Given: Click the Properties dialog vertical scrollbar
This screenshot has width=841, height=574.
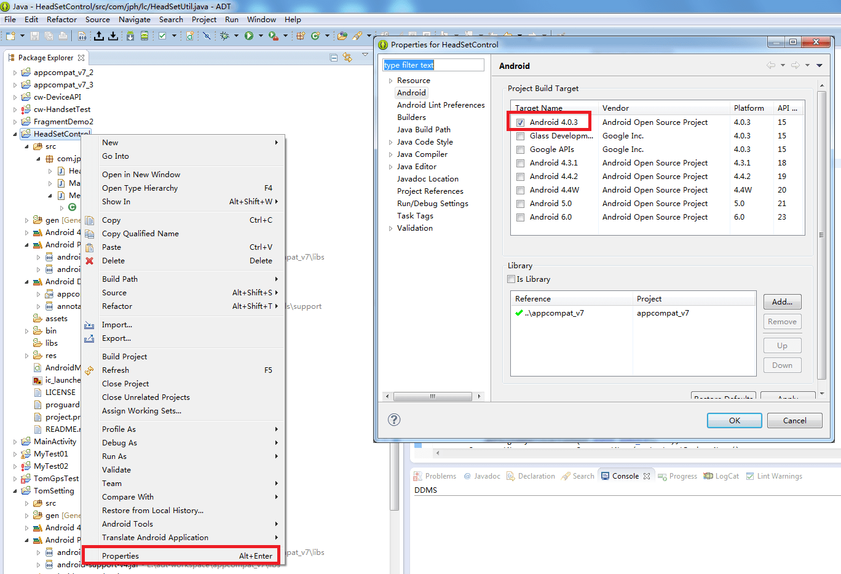Looking at the screenshot, I should (822, 236).
